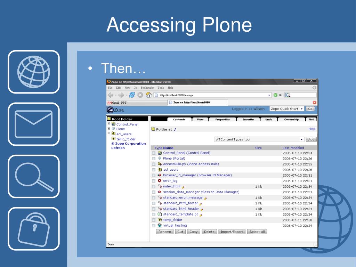
Task: Click the browser_id_manager icon
Action: pos(160,175)
